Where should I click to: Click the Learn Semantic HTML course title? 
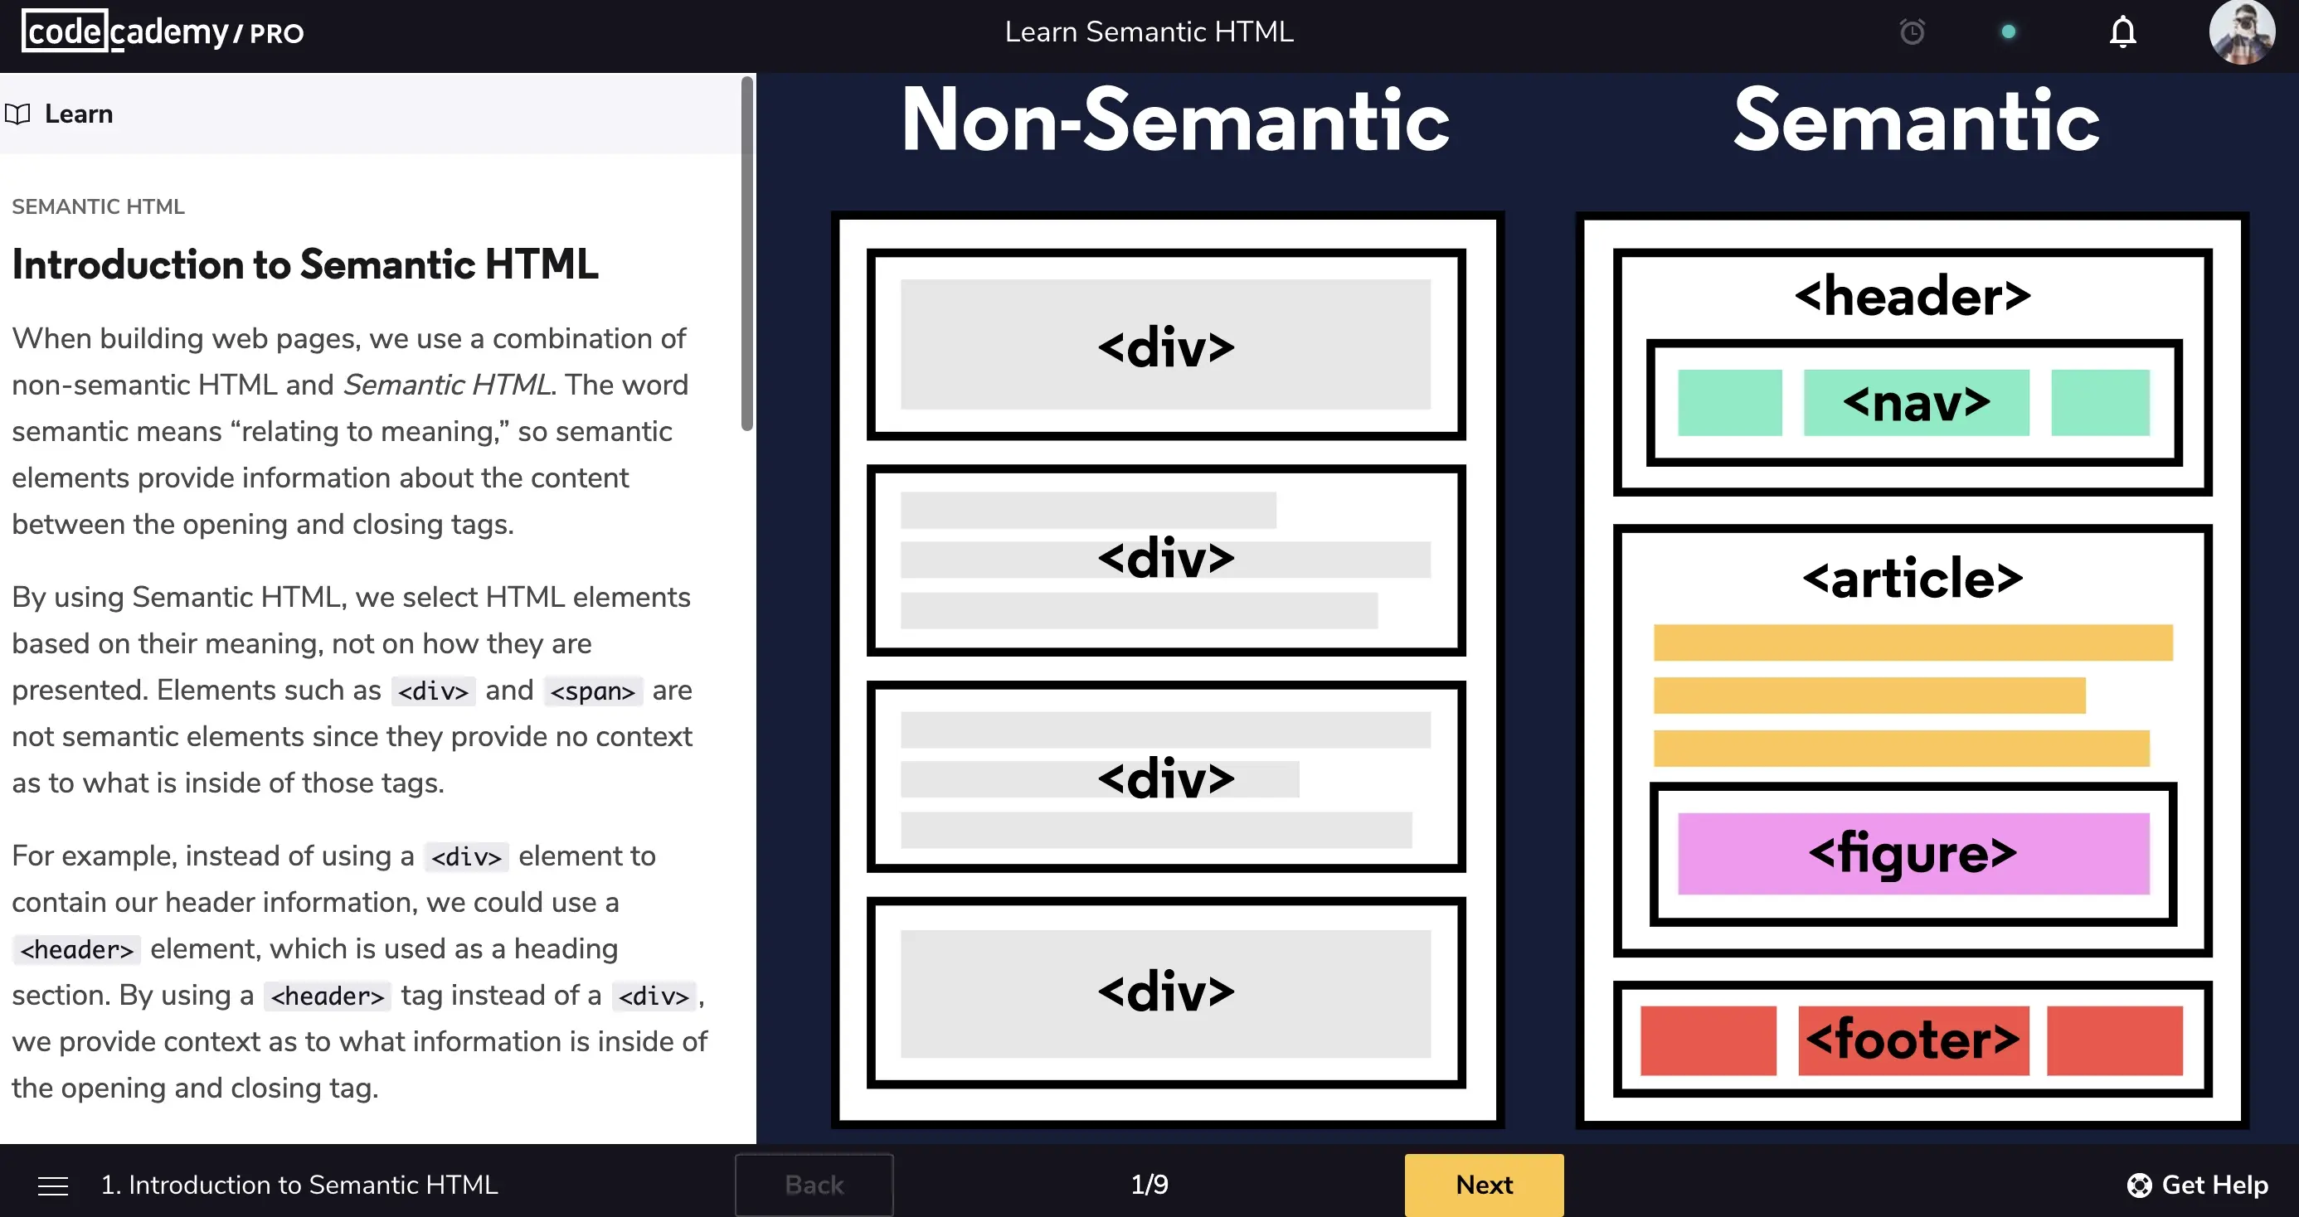coord(1149,32)
